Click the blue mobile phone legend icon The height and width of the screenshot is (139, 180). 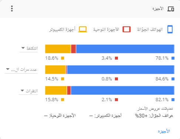tap(170, 29)
